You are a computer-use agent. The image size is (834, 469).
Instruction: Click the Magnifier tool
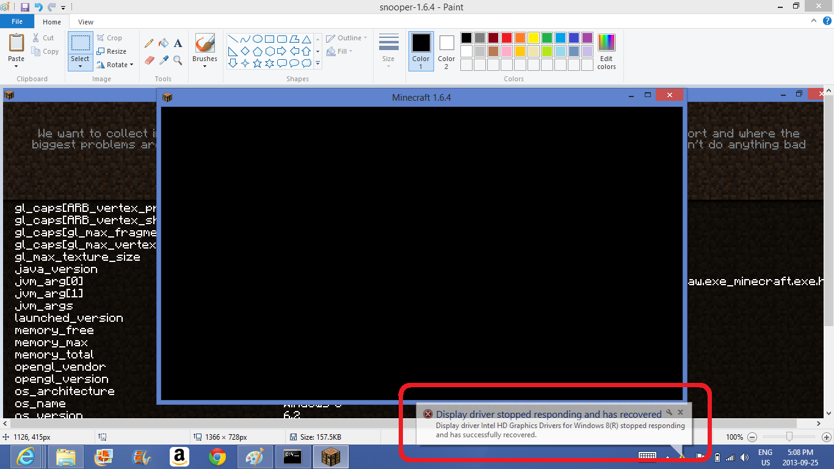pos(178,60)
